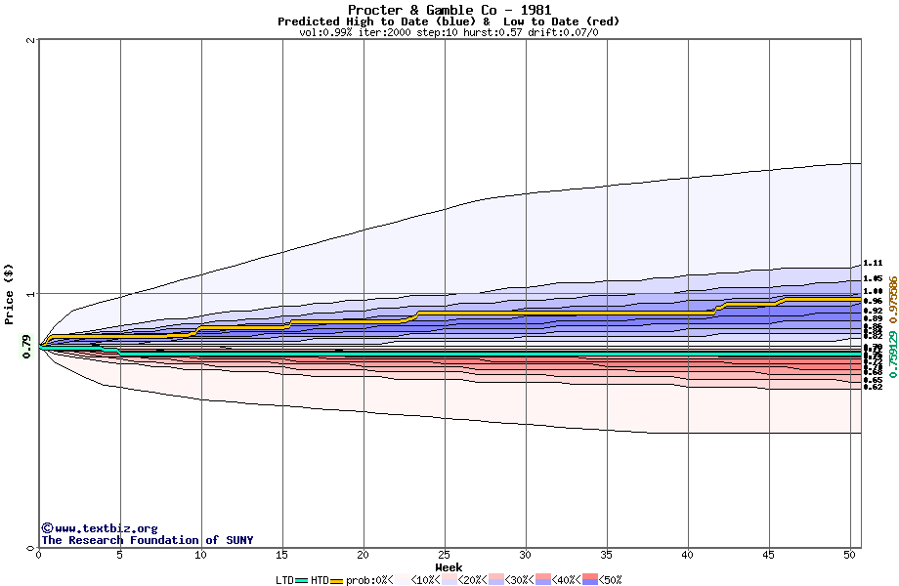Click the <50% probability legend swatch
The height and width of the screenshot is (586, 899).
(588, 580)
